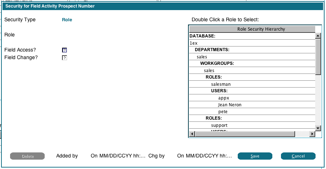Toggle the Field Change checkbox
This screenshot has height=169, width=326.
click(65, 58)
